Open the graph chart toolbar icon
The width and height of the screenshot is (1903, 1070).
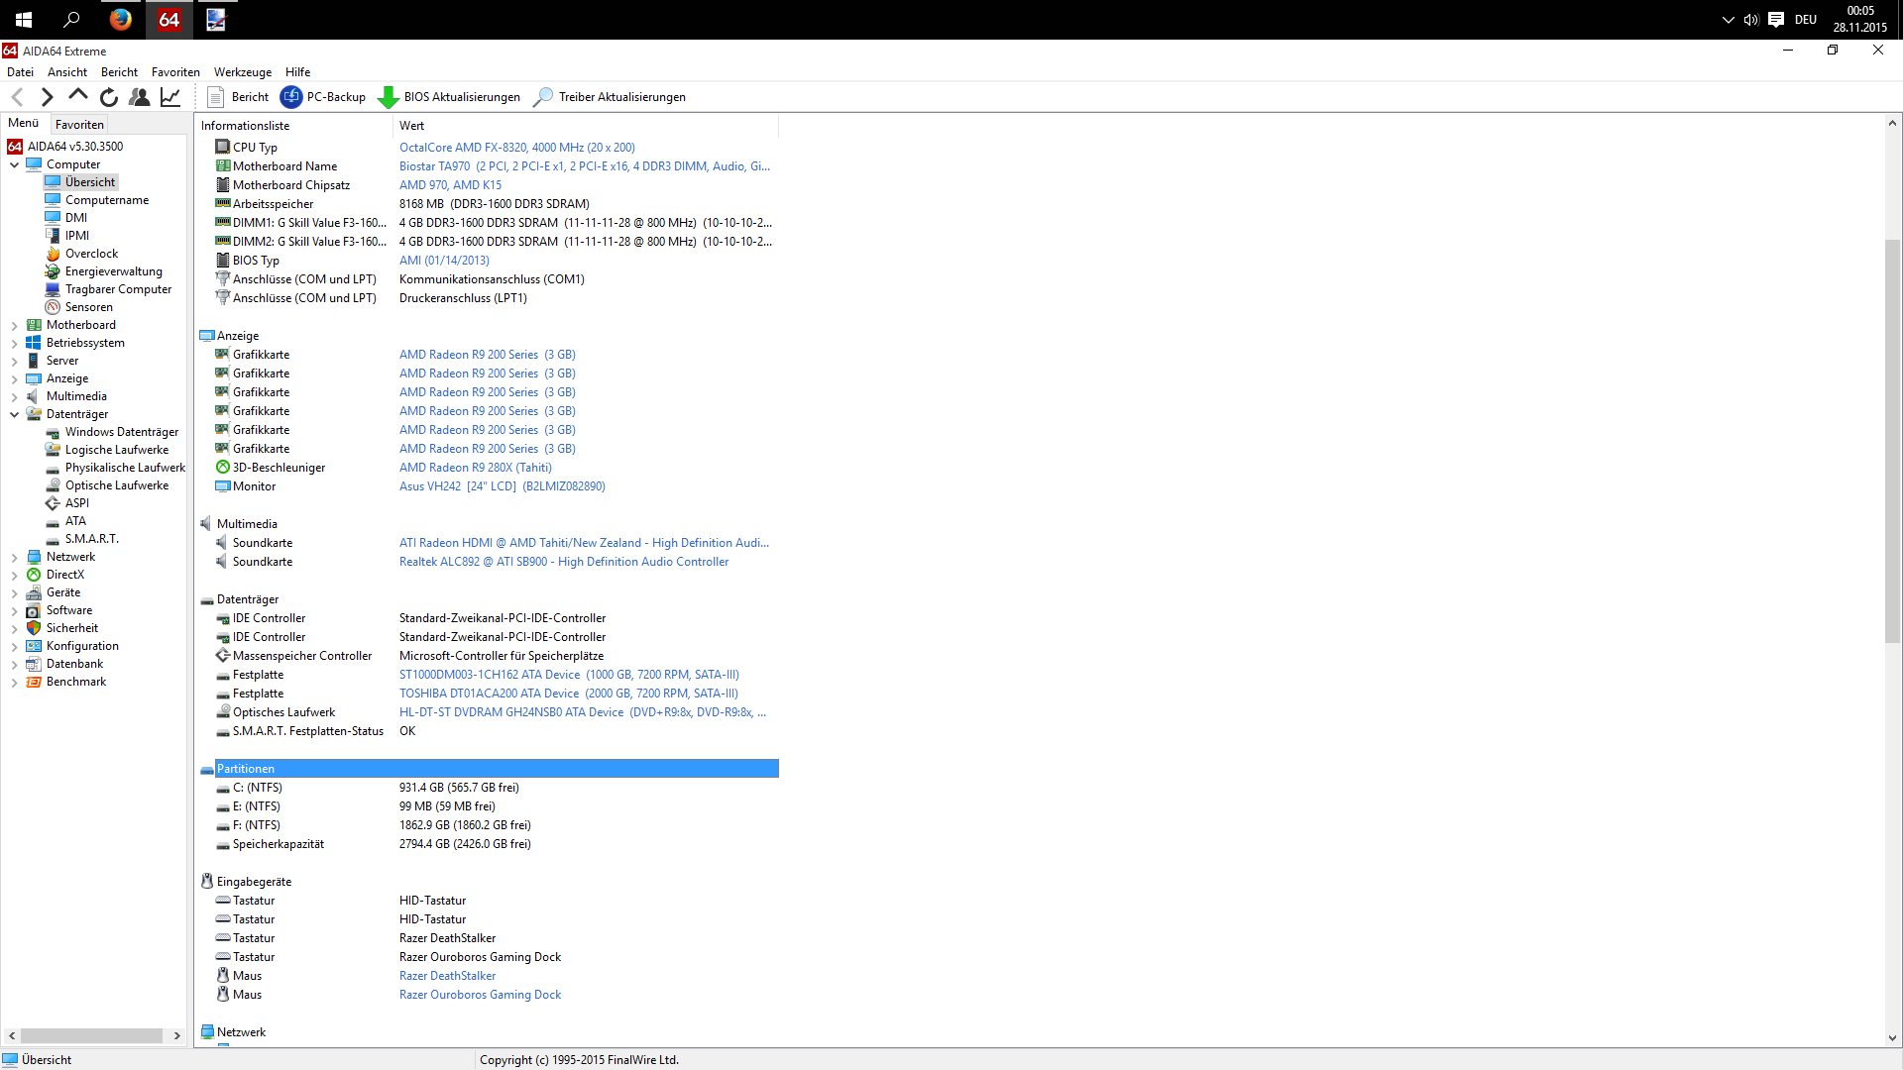coord(170,97)
